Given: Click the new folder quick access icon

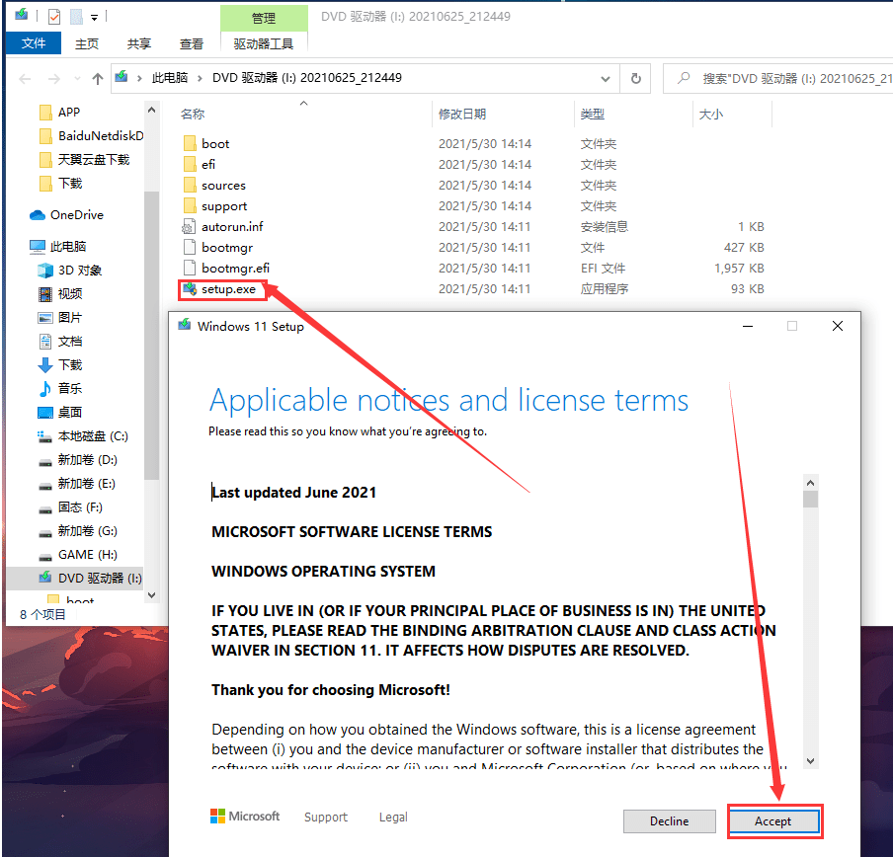Looking at the screenshot, I should (x=76, y=17).
